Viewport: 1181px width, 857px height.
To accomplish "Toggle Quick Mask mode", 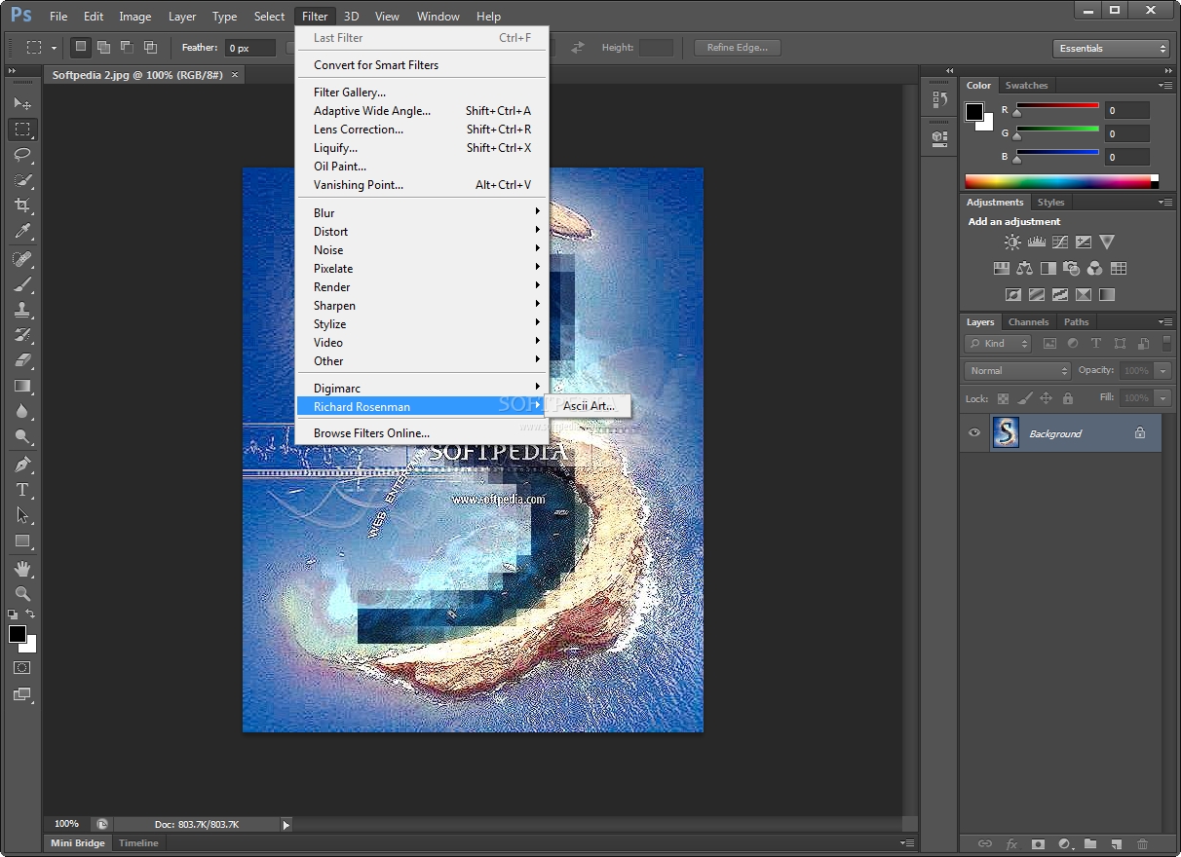I will (x=22, y=668).
